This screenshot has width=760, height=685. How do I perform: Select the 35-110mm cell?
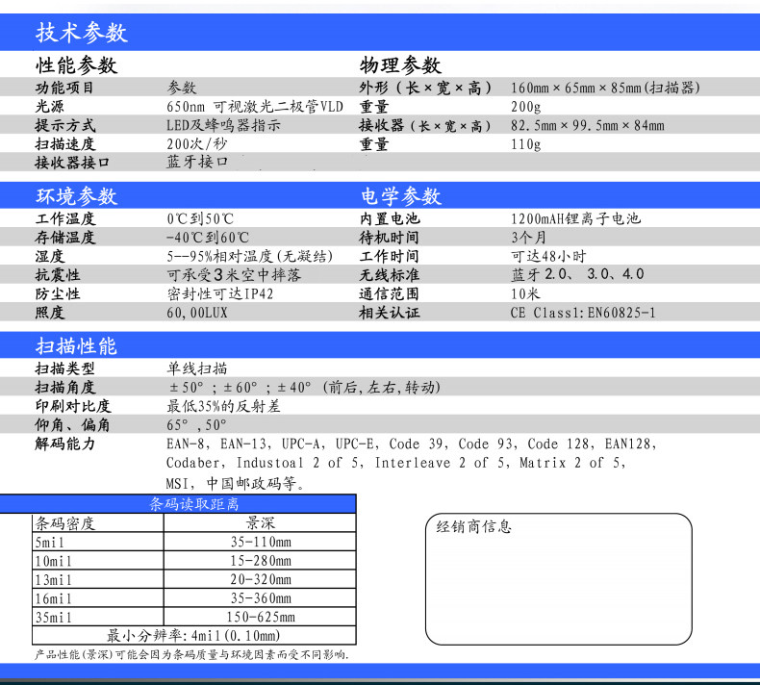coord(261,542)
